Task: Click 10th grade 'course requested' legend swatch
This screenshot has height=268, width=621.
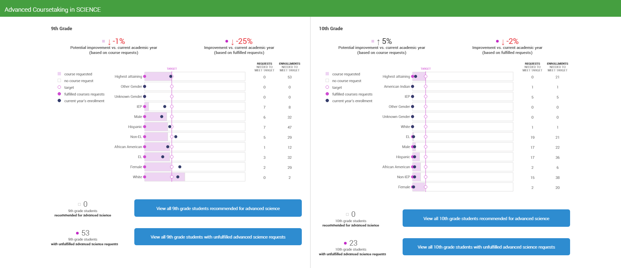Action: (x=327, y=74)
